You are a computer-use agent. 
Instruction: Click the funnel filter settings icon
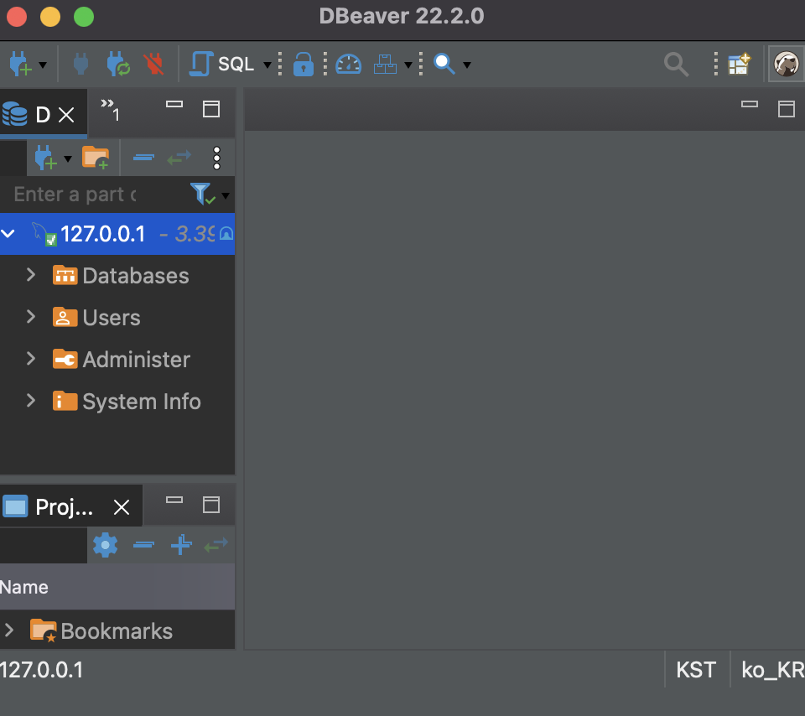(202, 194)
